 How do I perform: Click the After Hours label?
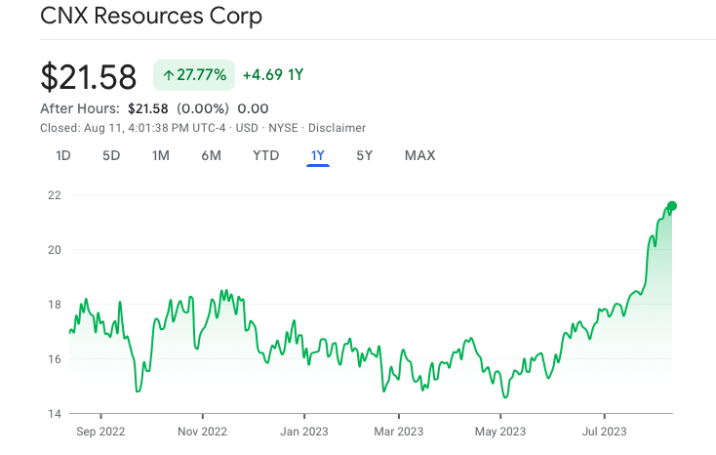[x=80, y=108]
